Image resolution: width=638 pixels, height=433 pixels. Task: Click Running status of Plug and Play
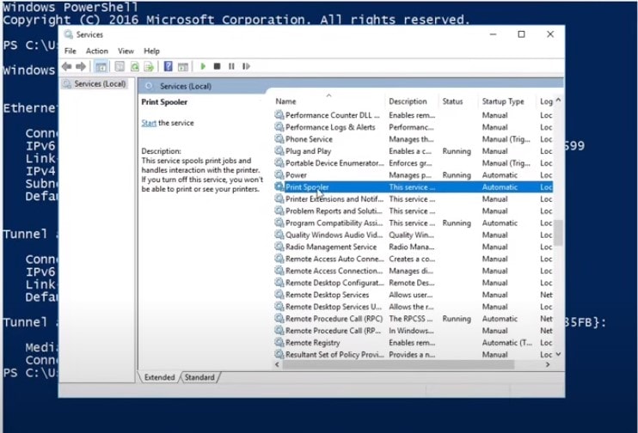[x=457, y=151]
